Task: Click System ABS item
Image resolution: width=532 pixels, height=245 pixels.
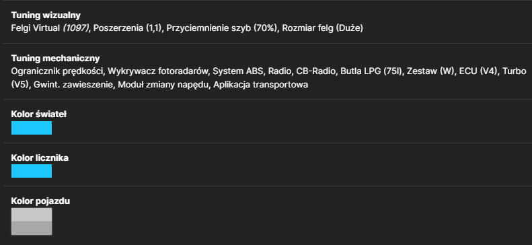Action: coord(238,71)
